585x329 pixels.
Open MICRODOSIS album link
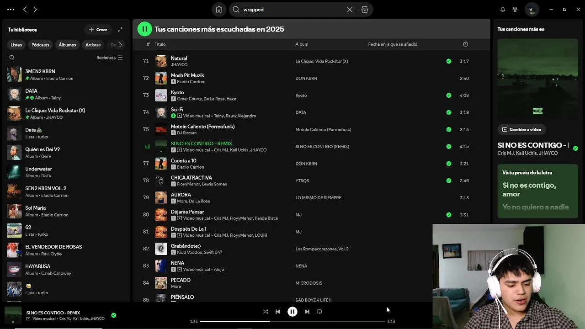coord(308,283)
